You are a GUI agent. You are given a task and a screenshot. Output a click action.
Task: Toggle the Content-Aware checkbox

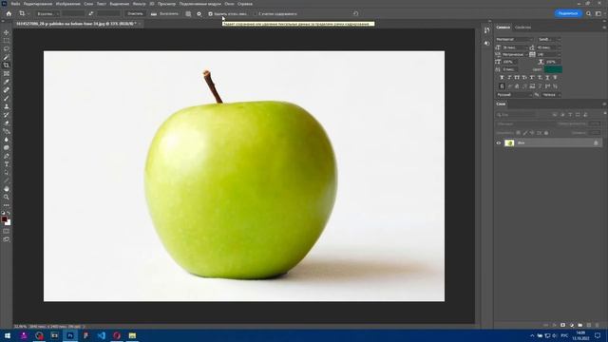tap(256, 14)
